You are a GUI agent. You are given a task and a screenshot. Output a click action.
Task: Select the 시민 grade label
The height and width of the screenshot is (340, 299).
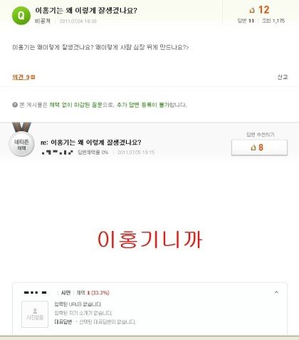pyautogui.click(x=65, y=293)
